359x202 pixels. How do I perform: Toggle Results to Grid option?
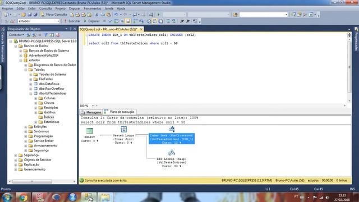[155, 21]
